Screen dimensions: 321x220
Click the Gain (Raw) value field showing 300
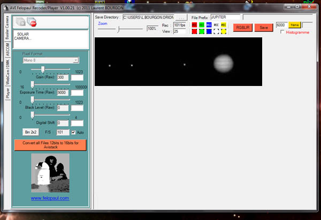click(x=63, y=77)
